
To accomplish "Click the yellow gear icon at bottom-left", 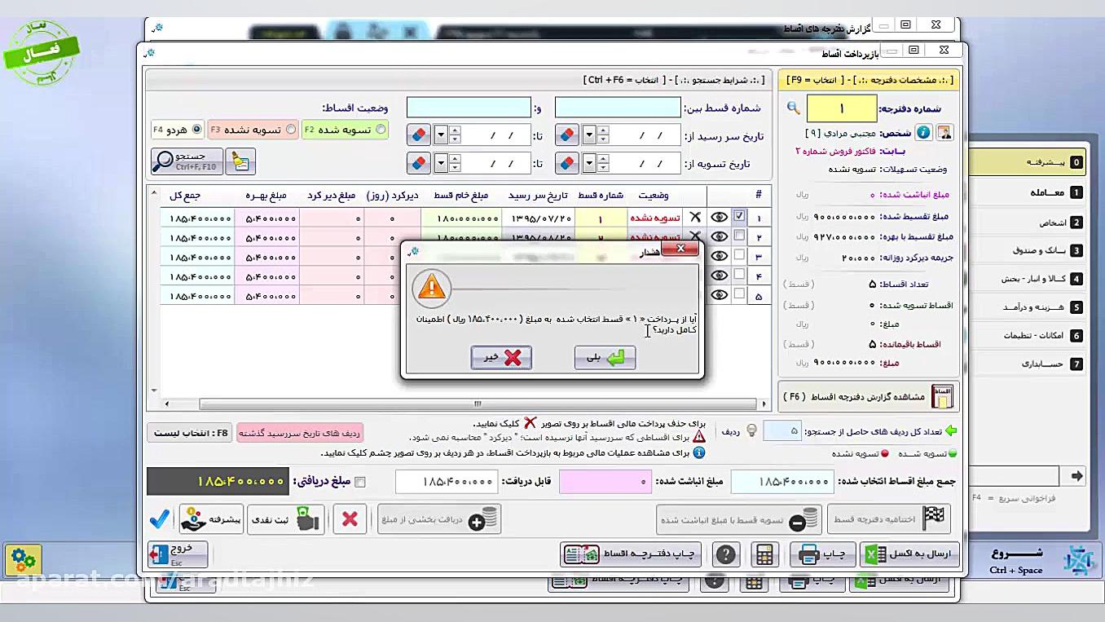I will point(23,560).
